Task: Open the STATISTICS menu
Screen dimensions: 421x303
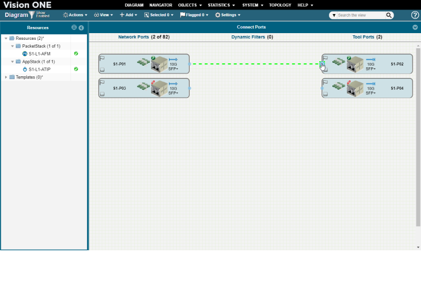Action: (x=221, y=5)
